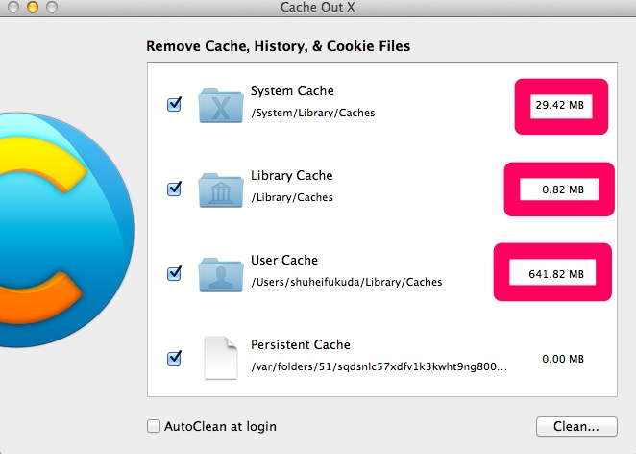Select the Library Cache row title

coord(292,175)
